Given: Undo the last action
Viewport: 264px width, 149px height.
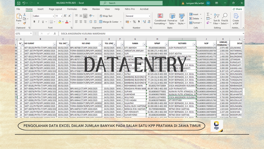Looking at the screenshot, I should 24,3.
